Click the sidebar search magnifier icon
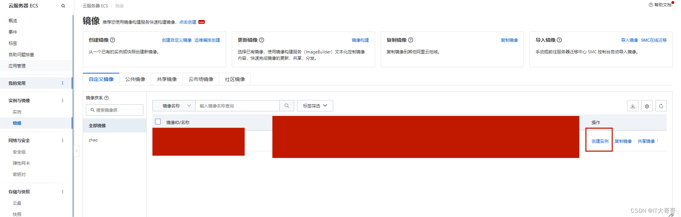 [63, 6]
